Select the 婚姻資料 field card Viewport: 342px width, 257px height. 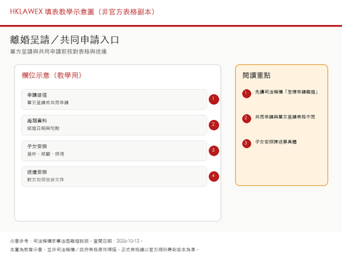(x=114, y=125)
